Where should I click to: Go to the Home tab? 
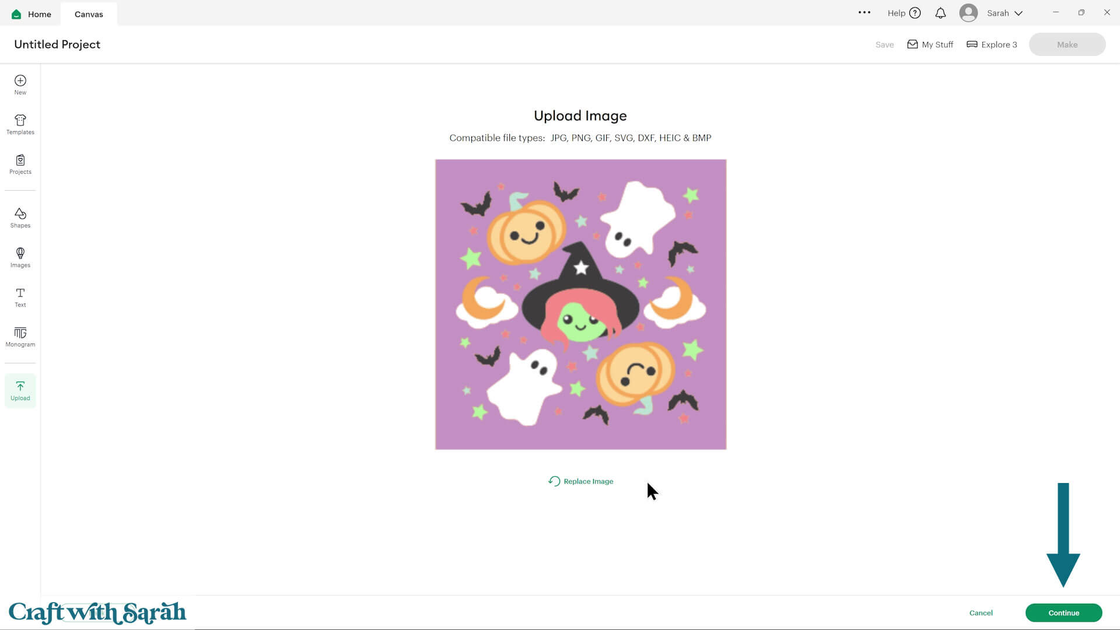[30, 13]
